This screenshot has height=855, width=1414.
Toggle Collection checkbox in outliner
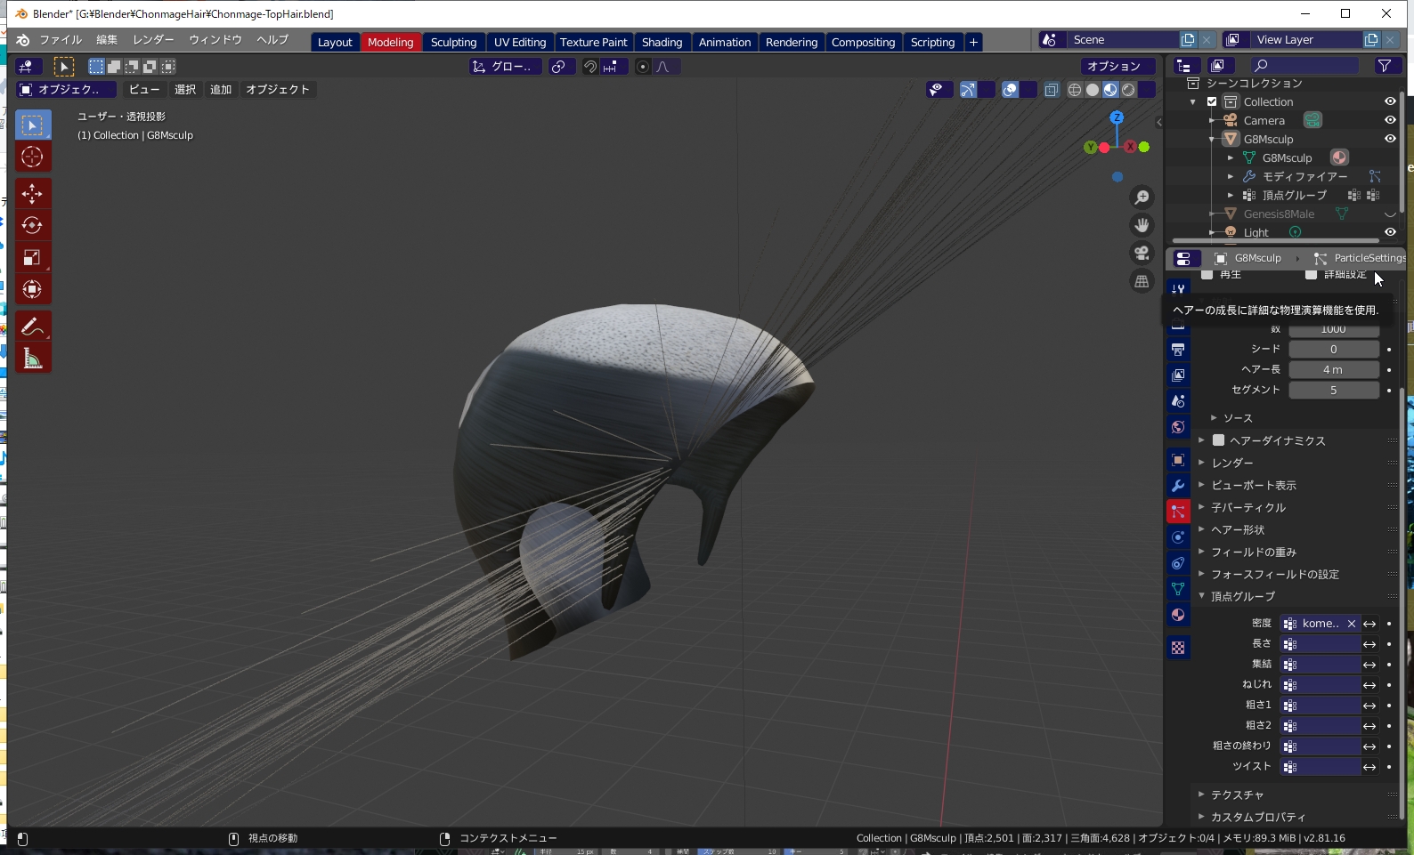[x=1212, y=101]
